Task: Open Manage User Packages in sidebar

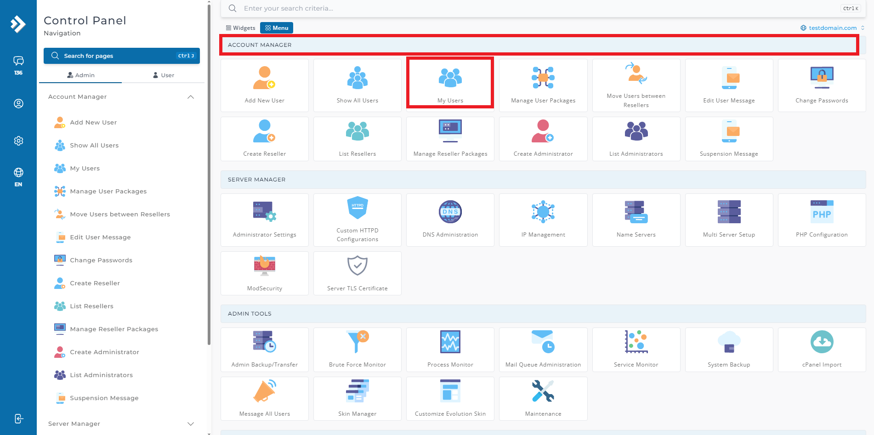Action: coord(108,191)
